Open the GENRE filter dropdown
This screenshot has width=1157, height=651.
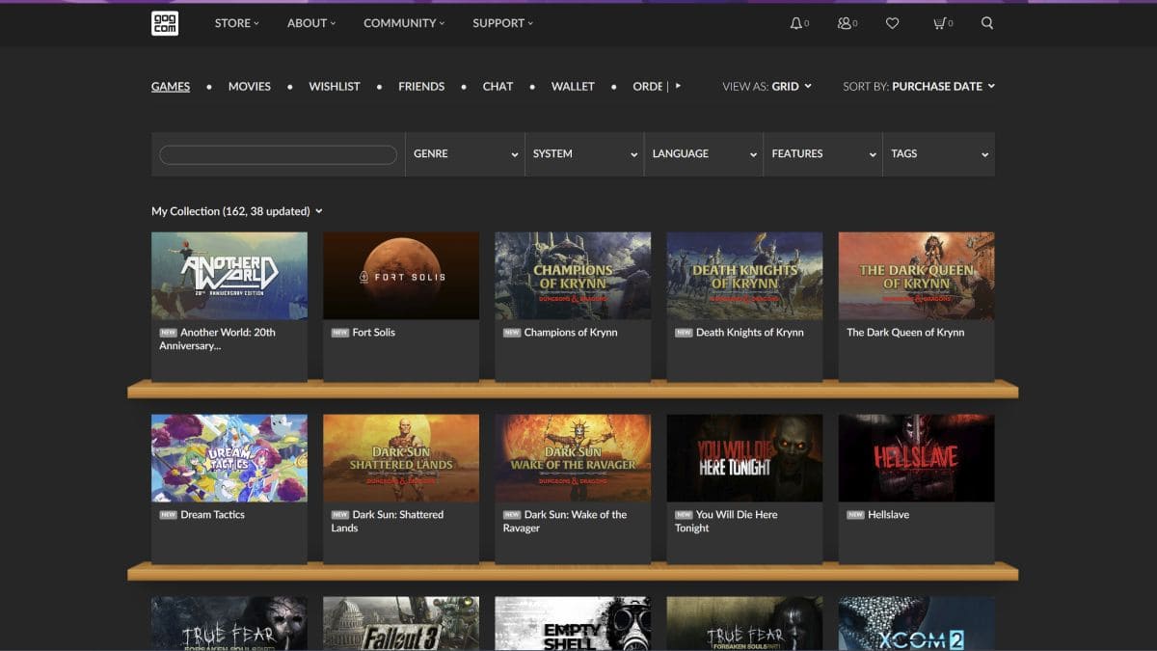click(465, 153)
